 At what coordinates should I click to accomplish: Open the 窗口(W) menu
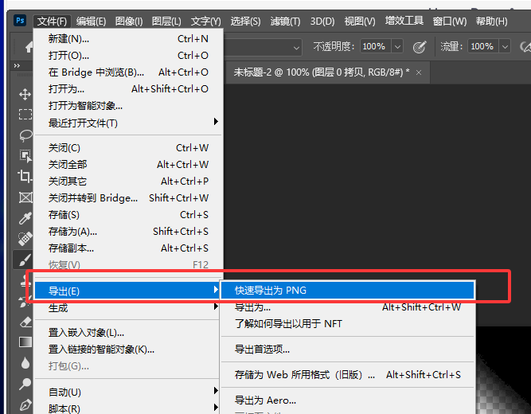(450, 21)
